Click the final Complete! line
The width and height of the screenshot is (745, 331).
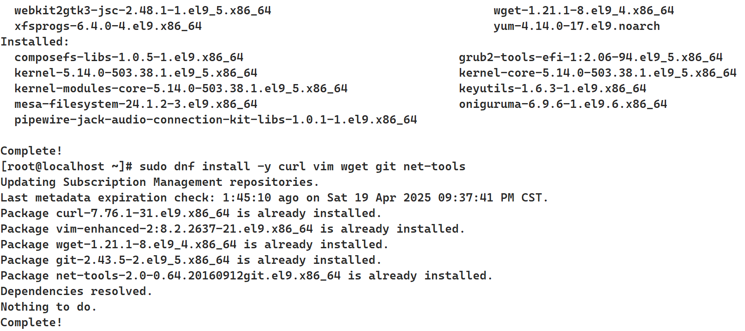point(31,322)
